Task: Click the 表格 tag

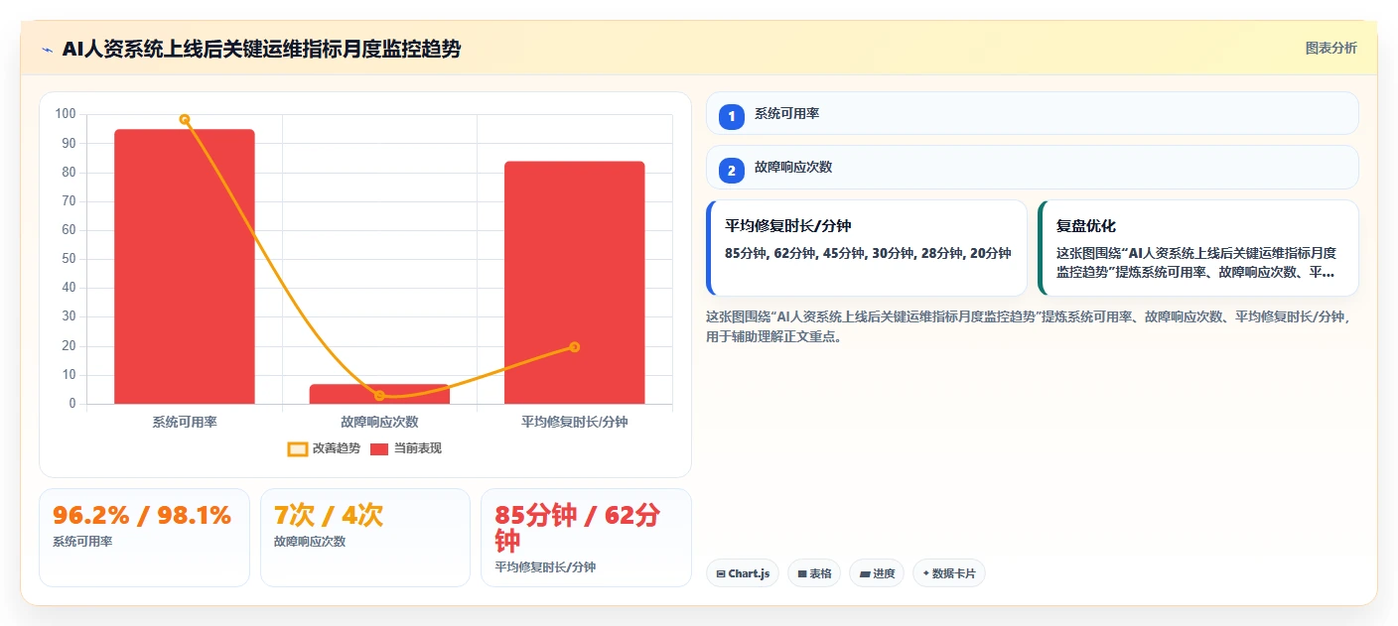Action: [x=814, y=573]
